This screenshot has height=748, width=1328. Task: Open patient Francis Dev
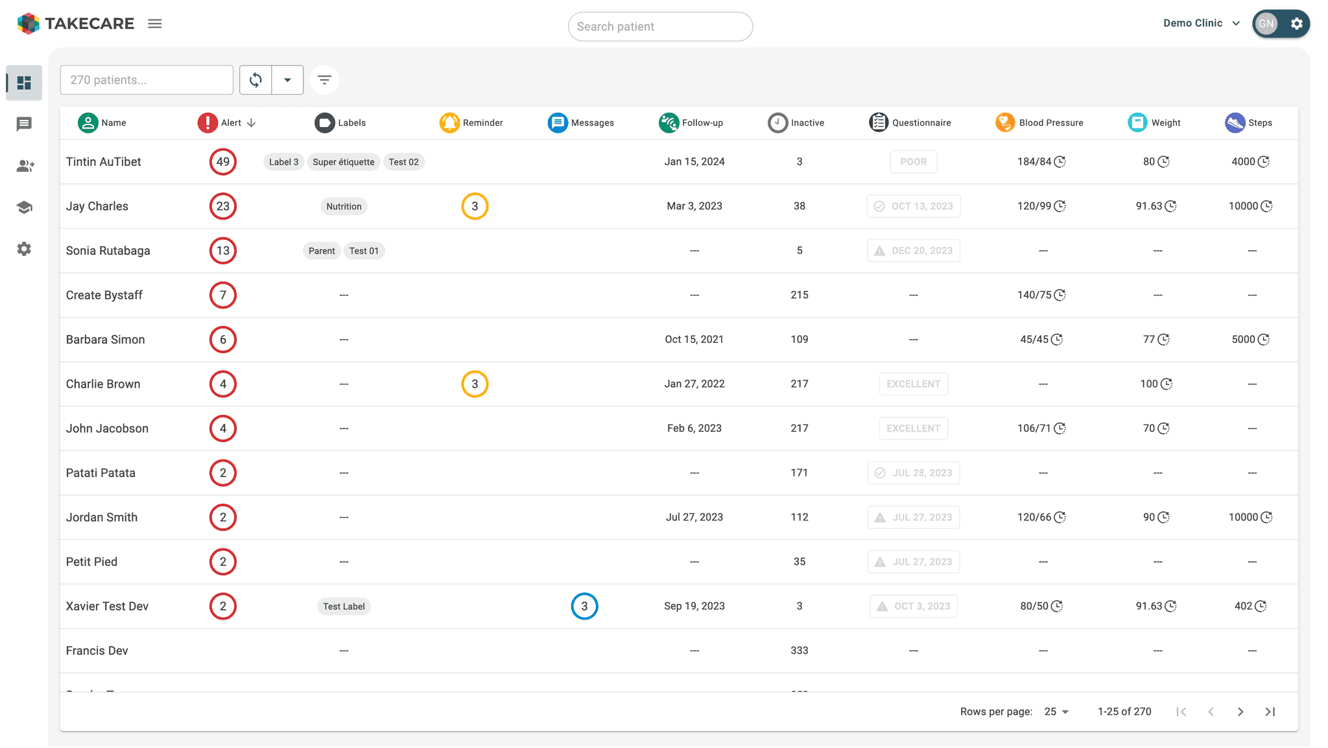tap(97, 651)
